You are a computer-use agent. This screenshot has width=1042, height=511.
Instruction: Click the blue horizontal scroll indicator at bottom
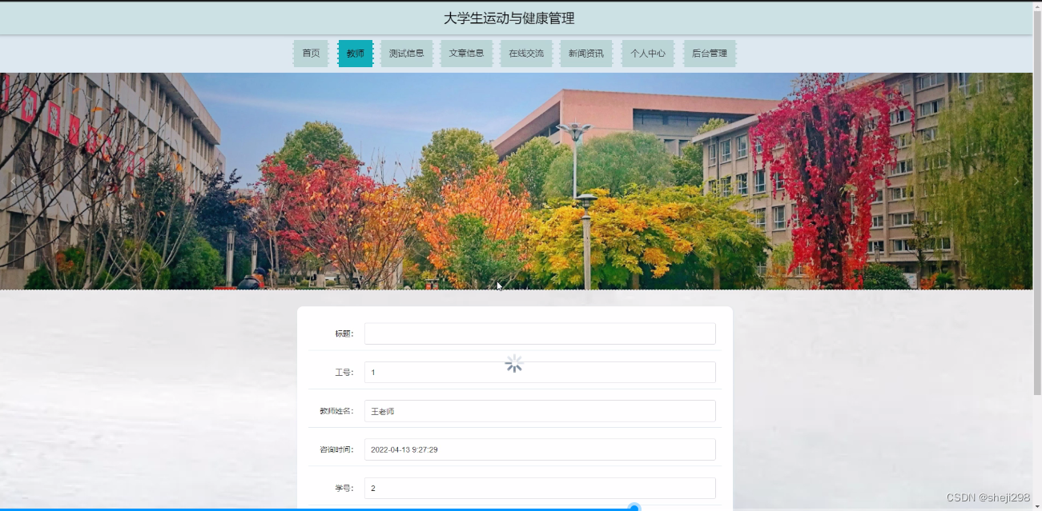pos(634,507)
